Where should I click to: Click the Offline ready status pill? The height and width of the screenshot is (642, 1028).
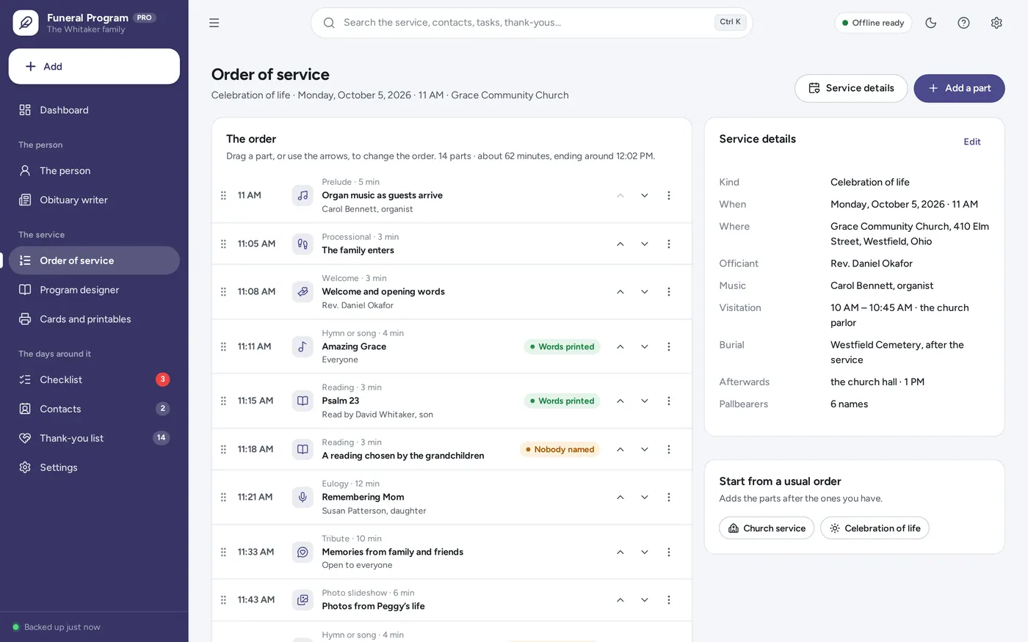tap(873, 23)
